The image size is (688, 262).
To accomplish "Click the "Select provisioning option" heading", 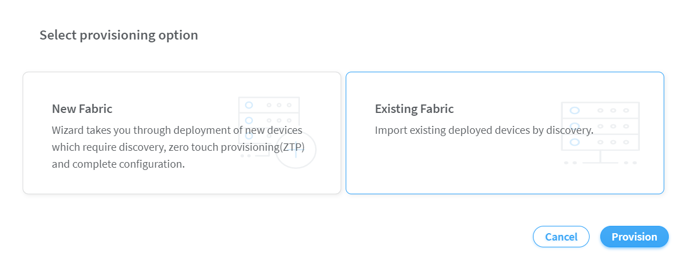I will (x=119, y=35).
